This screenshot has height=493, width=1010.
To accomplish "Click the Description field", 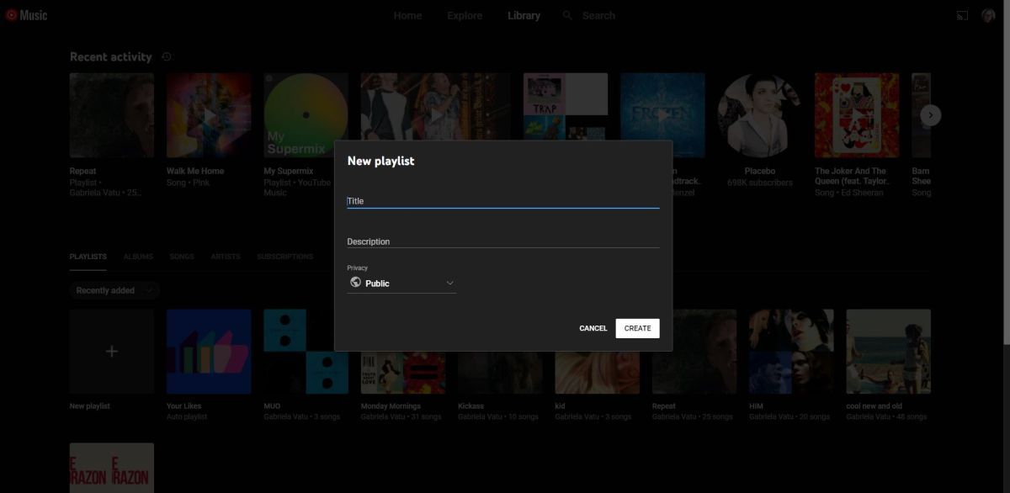I will pos(502,241).
